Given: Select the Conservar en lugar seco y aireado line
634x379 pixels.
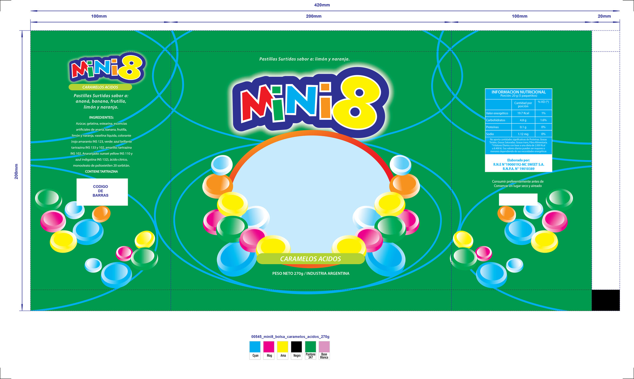Looking at the screenshot, I should [518, 186].
